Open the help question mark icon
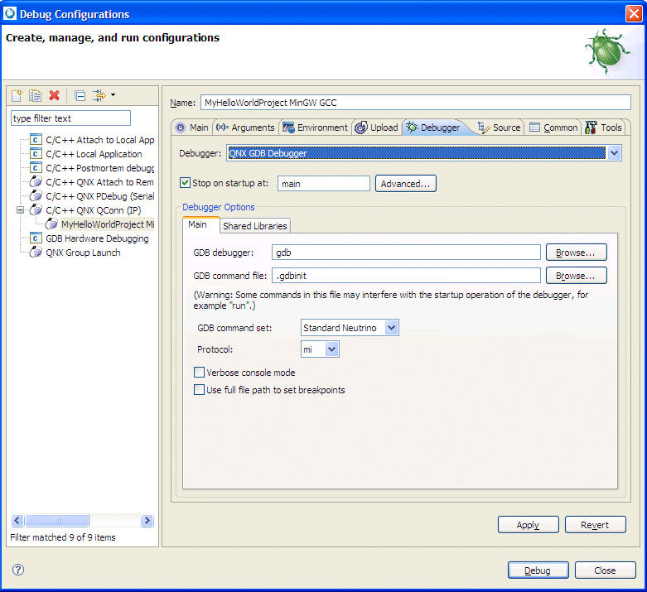Viewport: 647px width, 592px height. 18,570
